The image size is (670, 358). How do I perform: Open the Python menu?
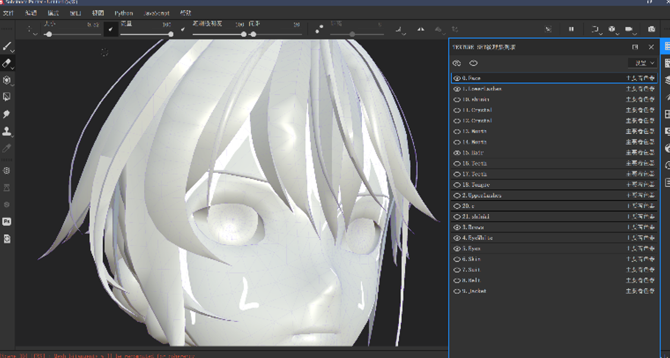[124, 13]
